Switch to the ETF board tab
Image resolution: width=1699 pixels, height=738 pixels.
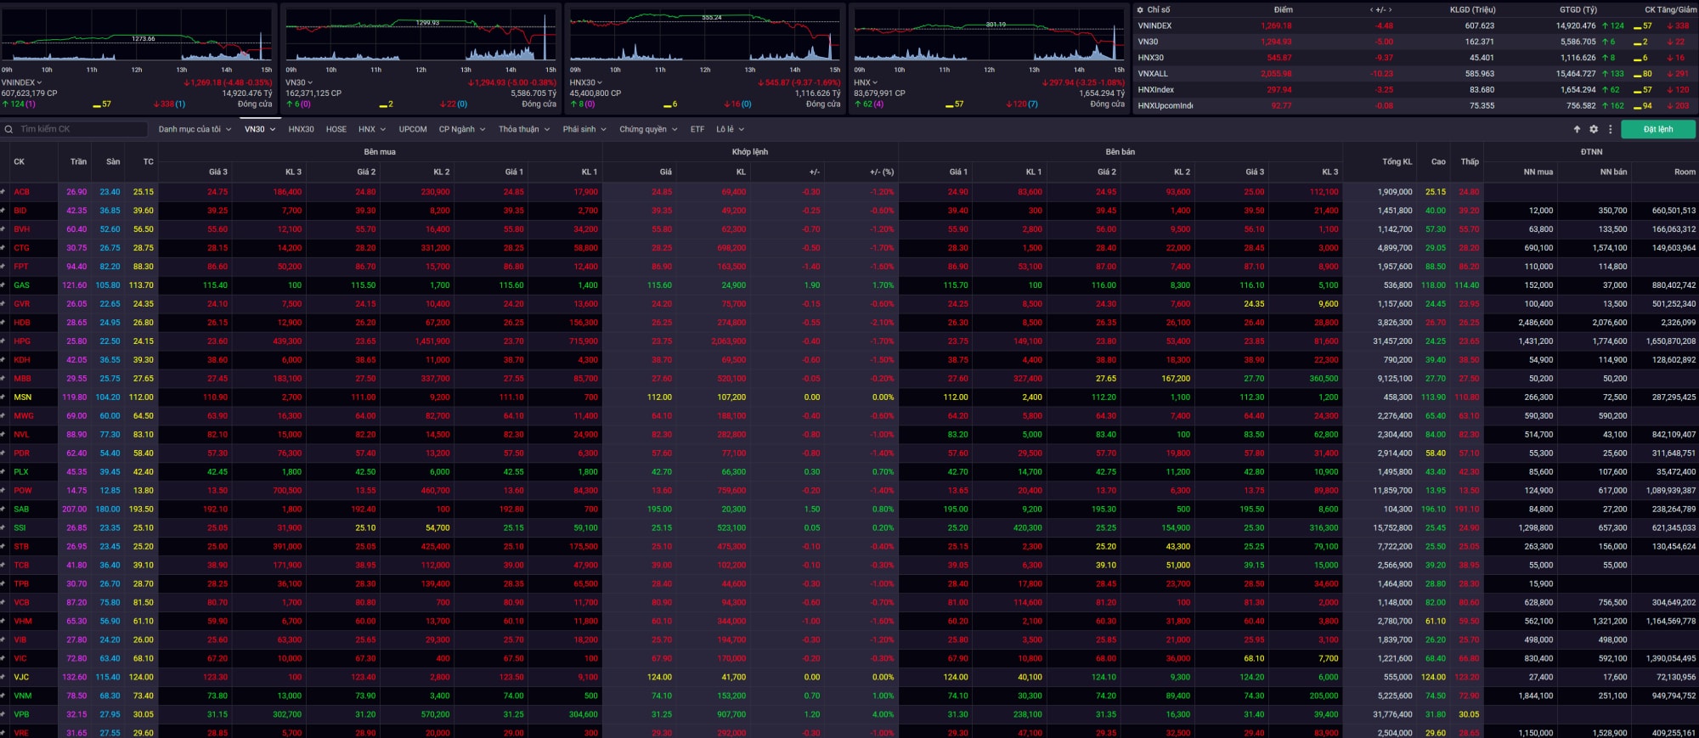[x=697, y=129]
